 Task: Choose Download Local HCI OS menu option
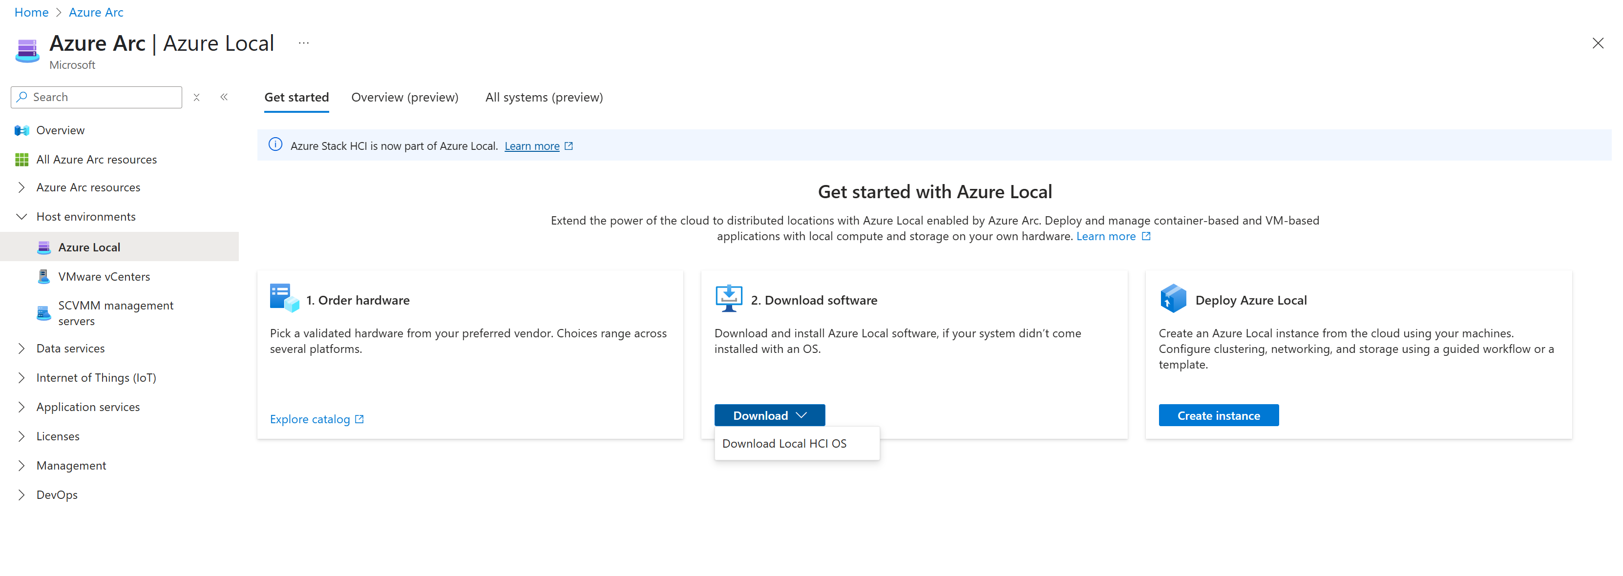[784, 444]
